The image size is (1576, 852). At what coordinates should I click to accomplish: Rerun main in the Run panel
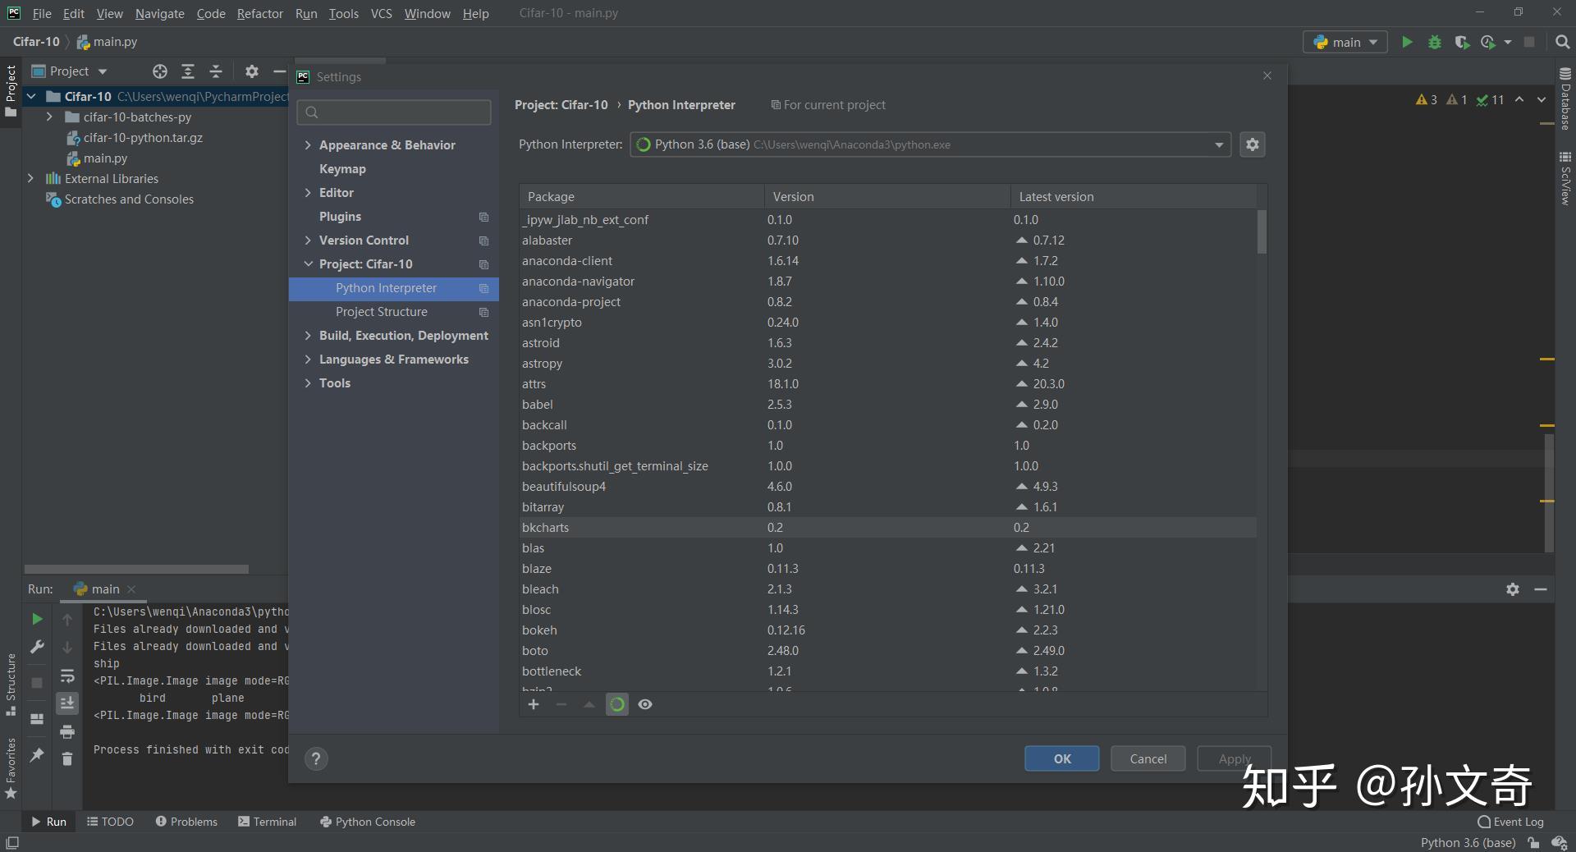tap(37, 619)
